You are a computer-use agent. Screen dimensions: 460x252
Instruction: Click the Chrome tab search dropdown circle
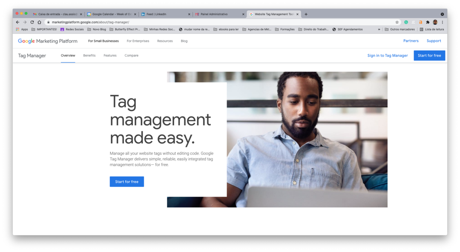point(442,14)
